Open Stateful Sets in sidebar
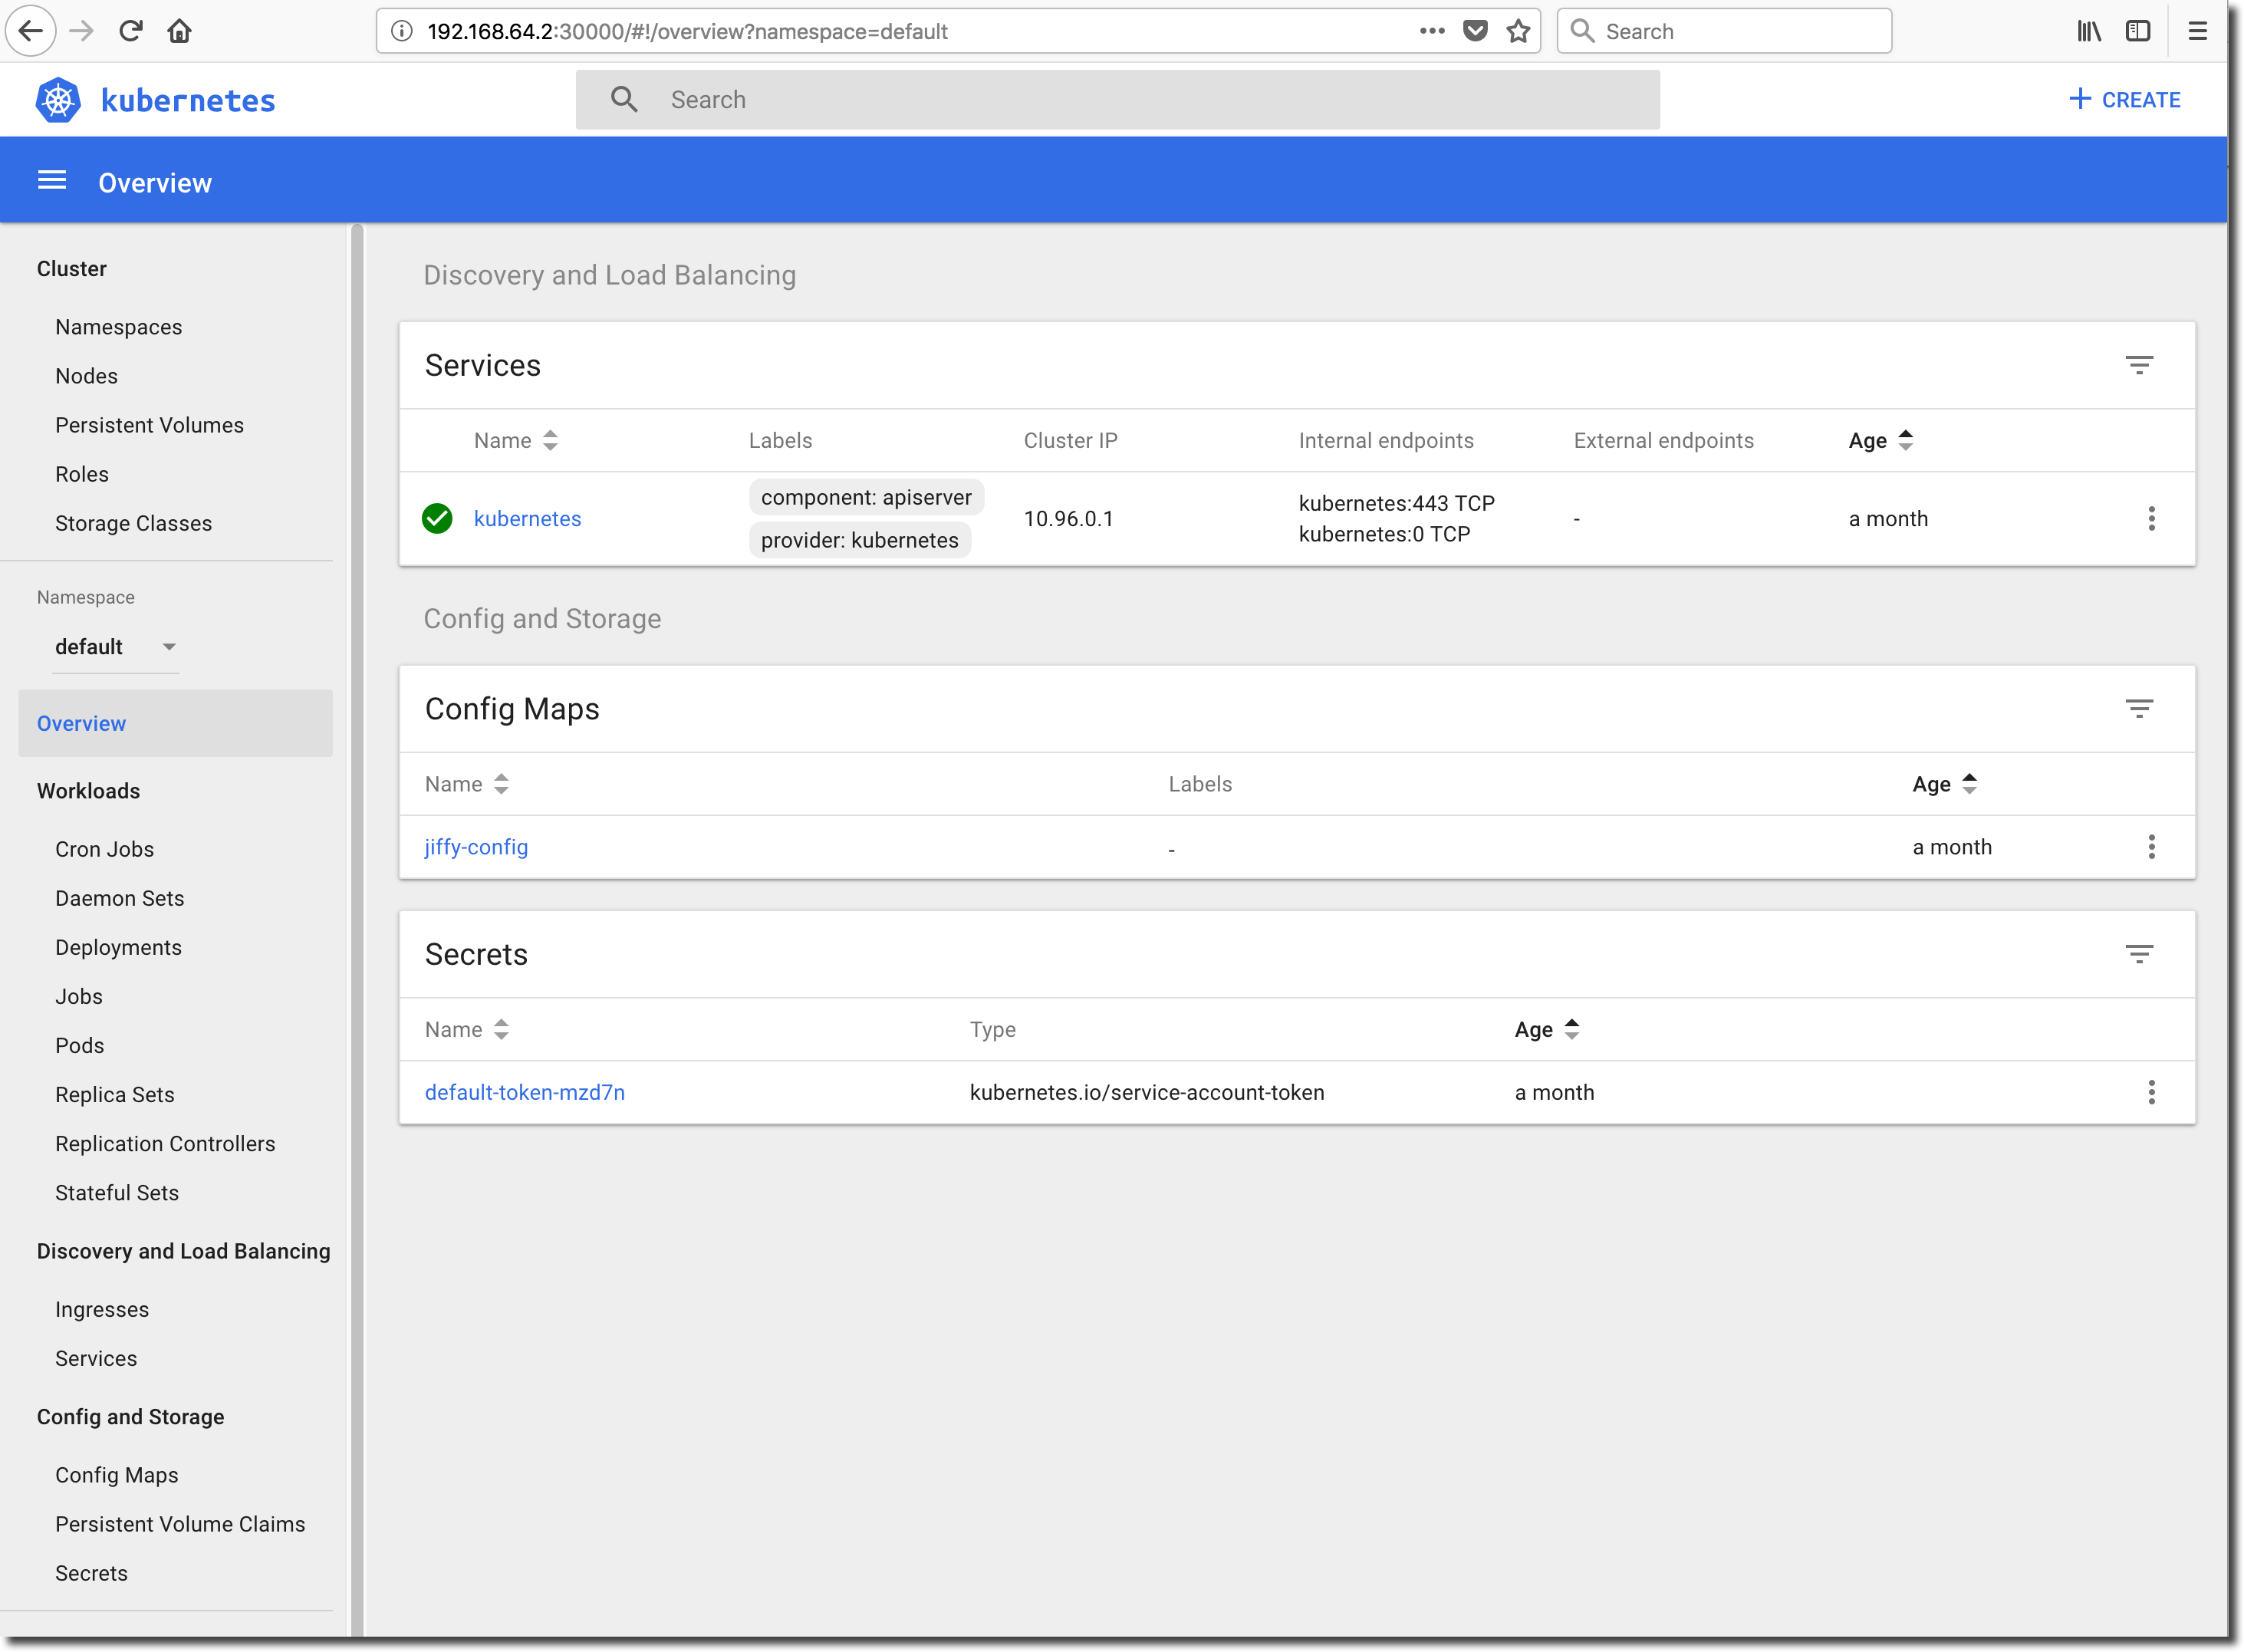This screenshot has height=1652, width=2244. (x=117, y=1192)
